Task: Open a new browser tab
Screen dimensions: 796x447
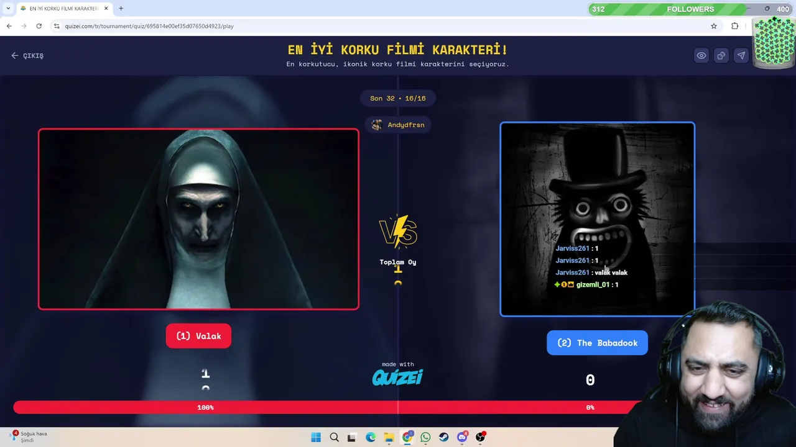Action: point(121,9)
